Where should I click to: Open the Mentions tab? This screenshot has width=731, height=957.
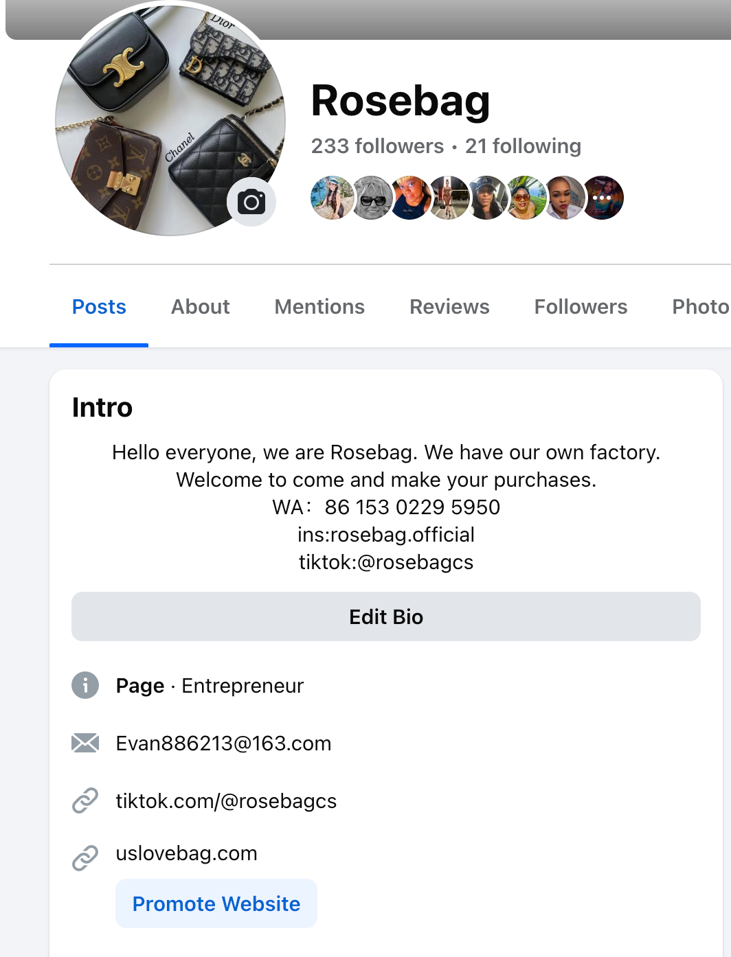click(x=319, y=307)
